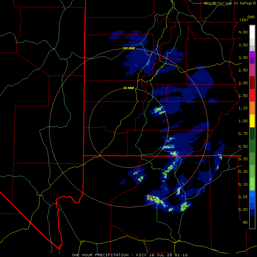
Task: Click the orange 1.25 inch legend swatch
Action: [x=252, y=108]
